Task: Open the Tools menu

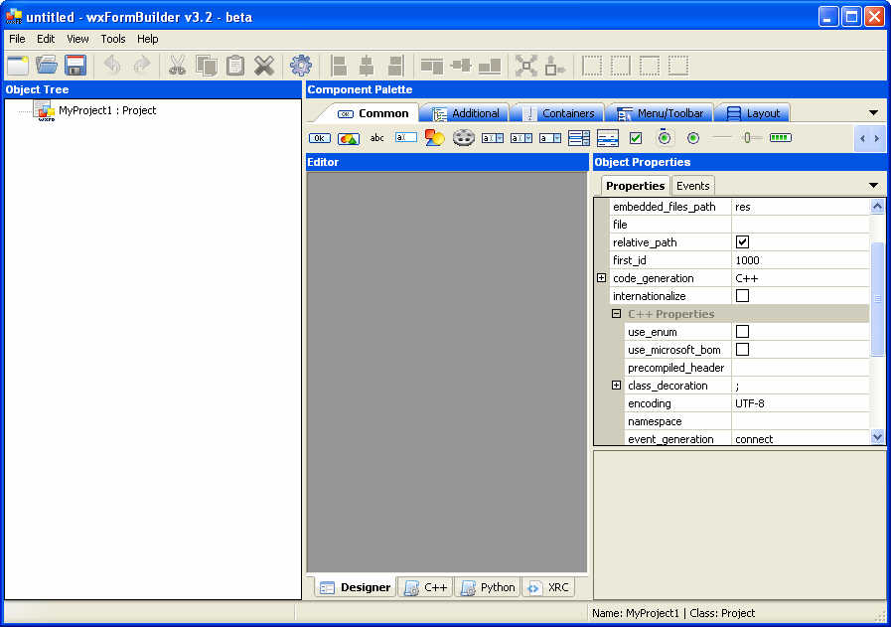Action: pos(113,39)
